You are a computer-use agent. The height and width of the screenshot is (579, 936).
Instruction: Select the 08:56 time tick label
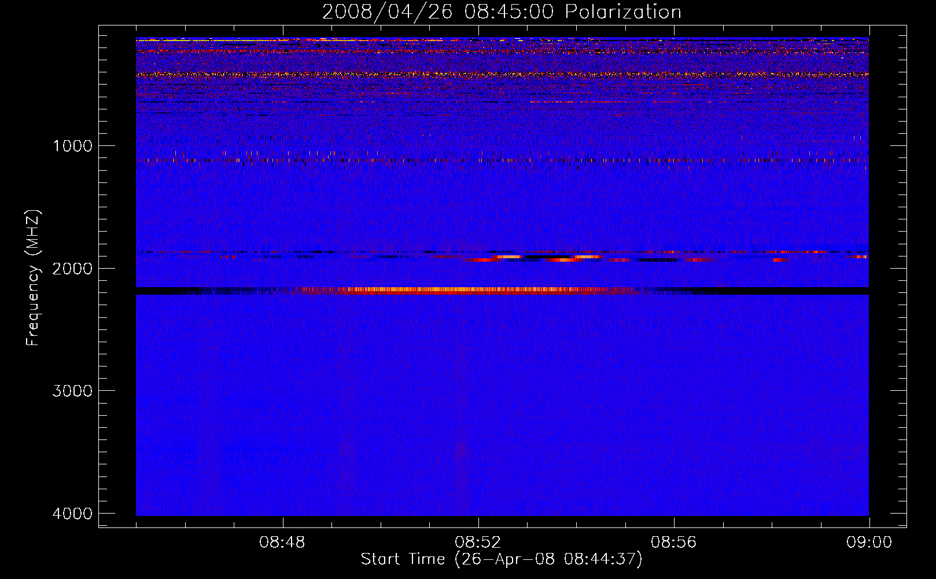point(673,543)
